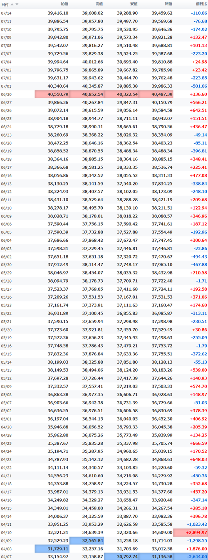Select the blue highlighted 31,729.11 opening cell
The height and width of the screenshot is (560, 208).
[52, 548]
